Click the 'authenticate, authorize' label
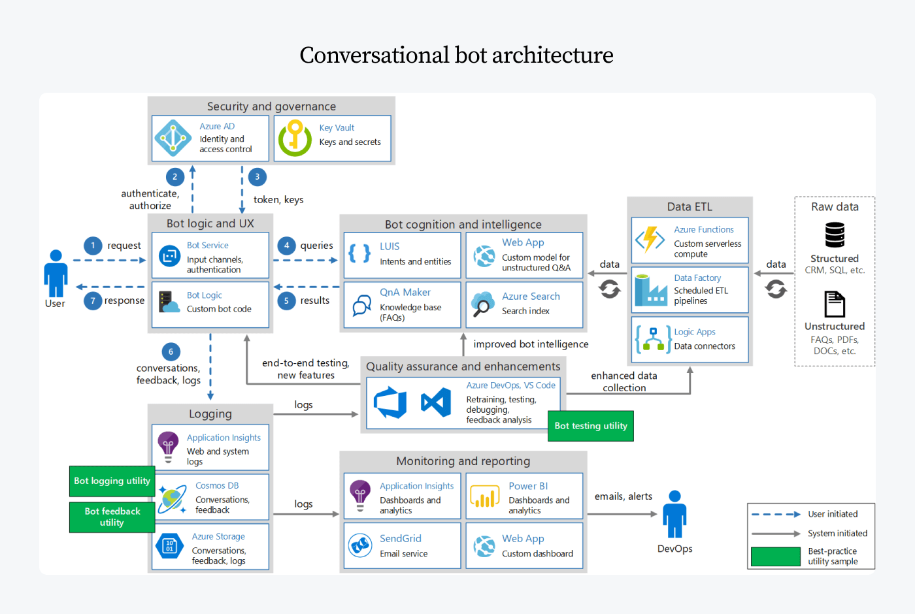Image resolution: width=915 pixels, height=614 pixels. click(x=150, y=199)
